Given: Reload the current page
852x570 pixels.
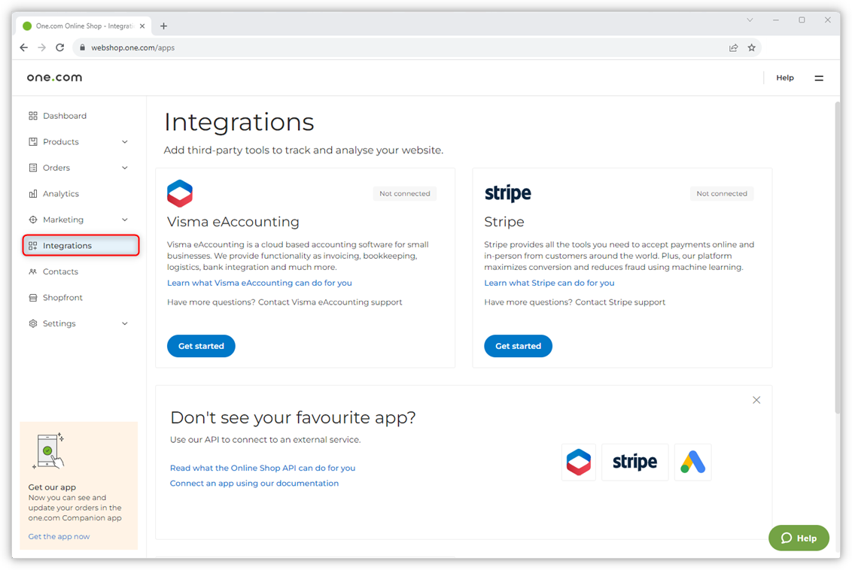Looking at the screenshot, I should tap(59, 48).
